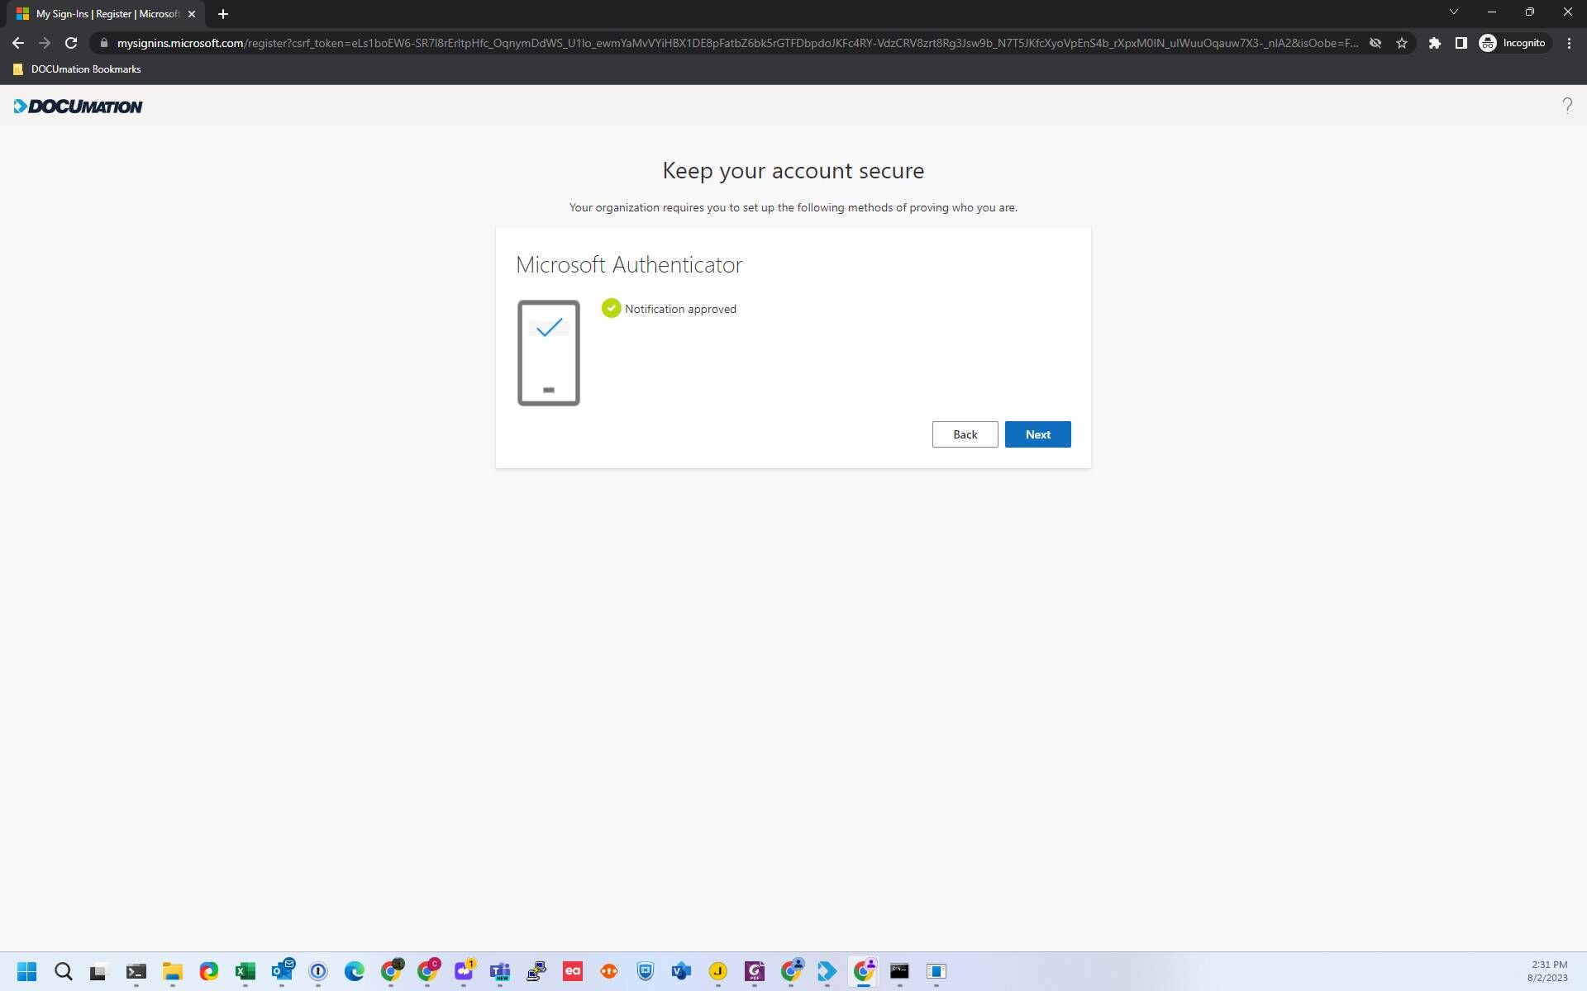
Task: Bookmark the page with the star icon
Action: [1402, 42]
